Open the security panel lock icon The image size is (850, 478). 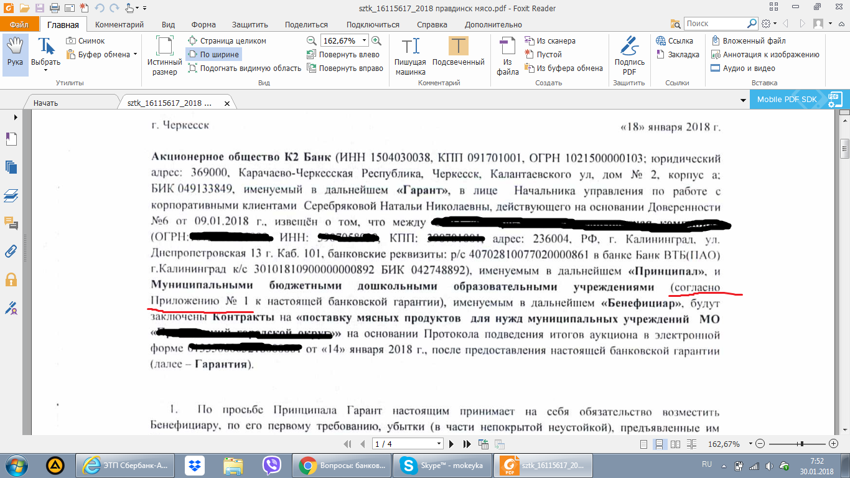click(x=11, y=279)
